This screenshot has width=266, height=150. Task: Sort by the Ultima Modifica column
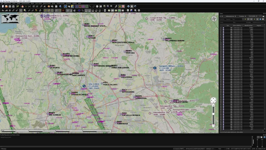237,26
